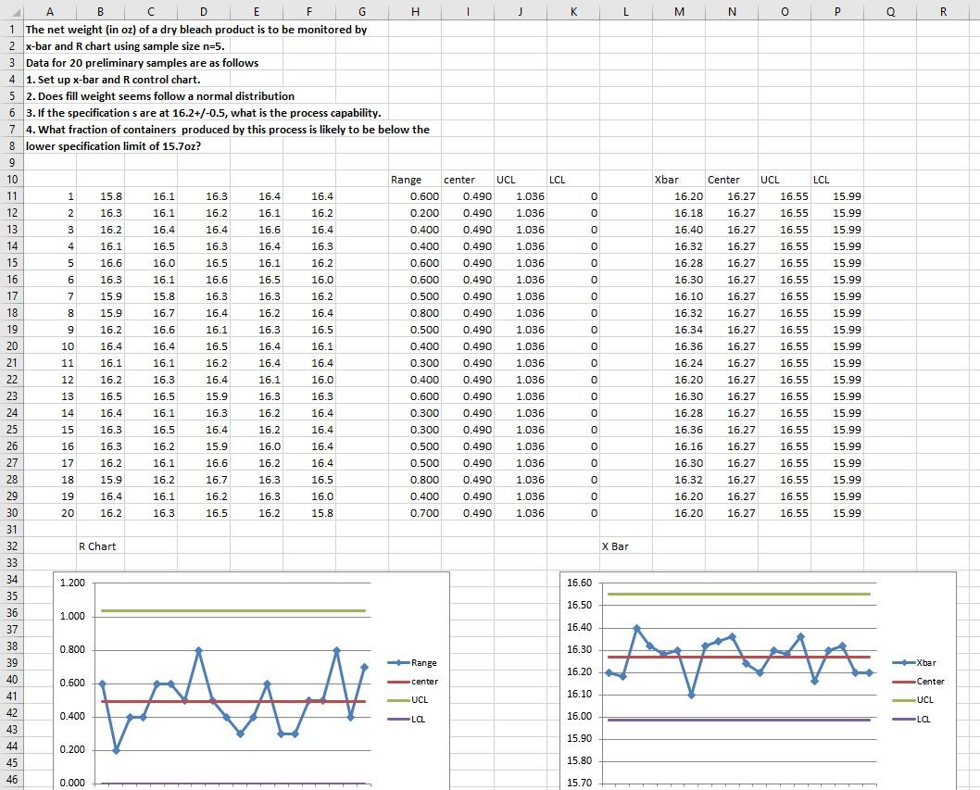The width and height of the screenshot is (980, 790).
Task: Click the 1.200 axis label in R chart
Action: click(x=72, y=583)
